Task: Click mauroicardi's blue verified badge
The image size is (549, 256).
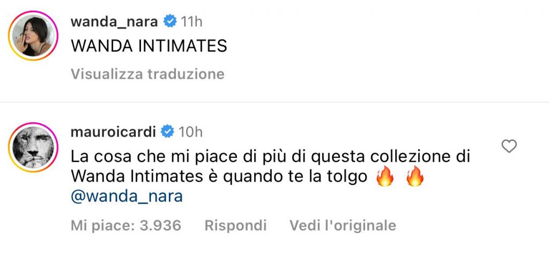Action: tap(167, 132)
